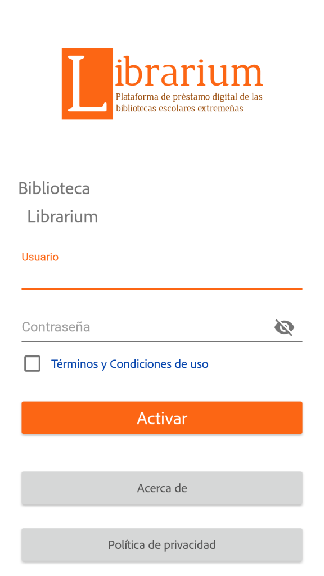Tap the orange underline of the Usuario field
The image size is (324, 576).
coord(162,289)
